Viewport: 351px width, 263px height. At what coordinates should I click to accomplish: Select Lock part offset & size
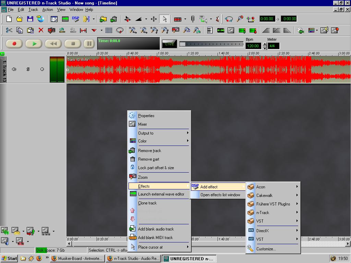coord(159,167)
